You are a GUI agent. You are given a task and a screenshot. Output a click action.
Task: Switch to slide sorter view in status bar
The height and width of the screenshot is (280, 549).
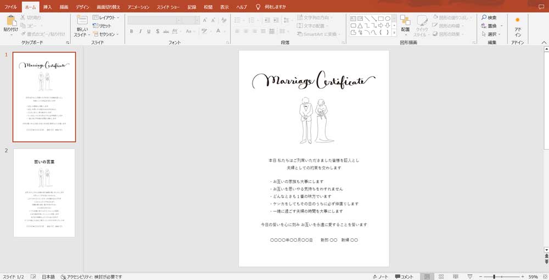pyautogui.click(x=440, y=277)
